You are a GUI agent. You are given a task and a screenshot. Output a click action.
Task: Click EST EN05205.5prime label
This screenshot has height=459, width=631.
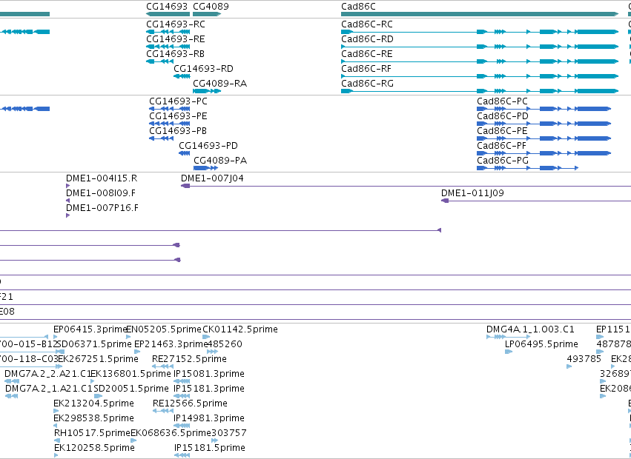(x=164, y=329)
